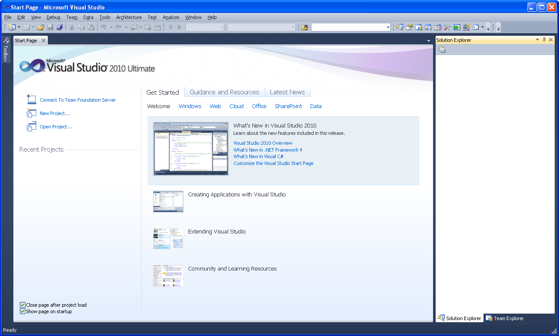
Task: Open Team Explorer from the toolbar icon
Action: pyautogui.click(x=419, y=27)
